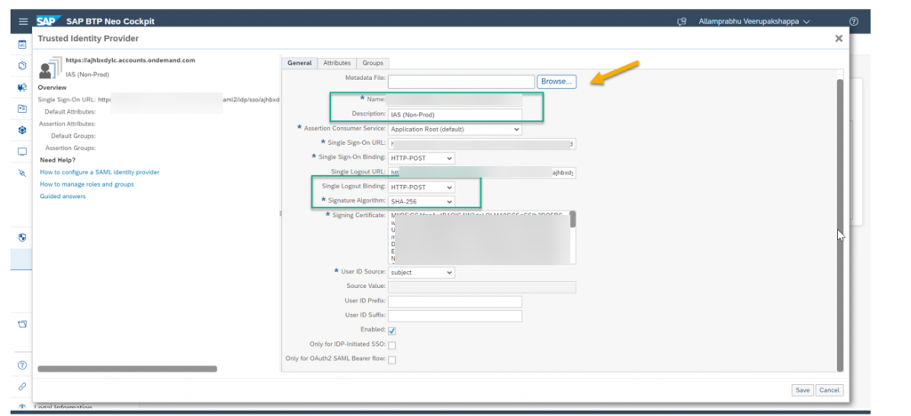Select the Need Help? heading
Screen dimensions: 911x416
pyautogui.click(x=58, y=159)
